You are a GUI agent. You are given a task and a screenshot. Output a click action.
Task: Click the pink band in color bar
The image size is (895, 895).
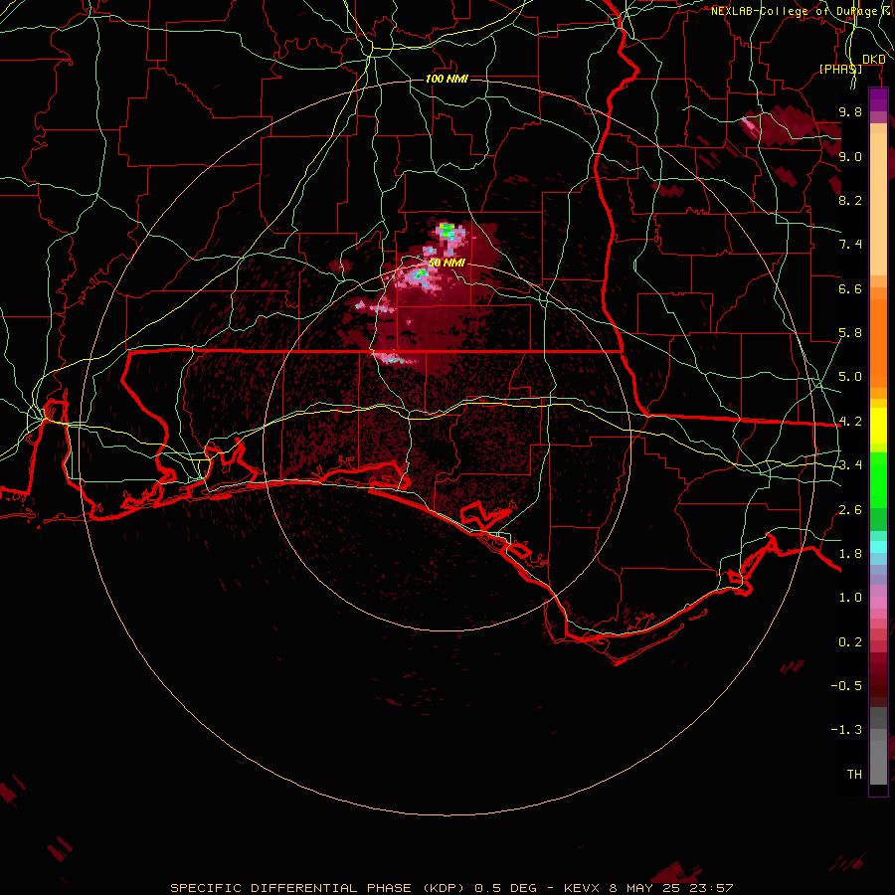(878, 603)
